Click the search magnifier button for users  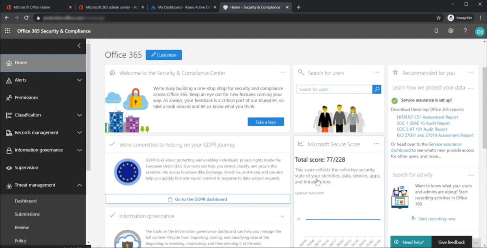377,89
